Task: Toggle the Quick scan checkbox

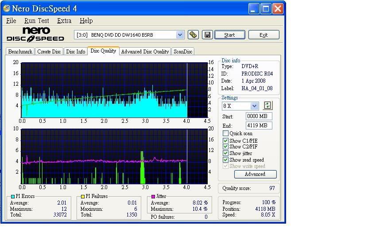Action: click(x=225, y=133)
